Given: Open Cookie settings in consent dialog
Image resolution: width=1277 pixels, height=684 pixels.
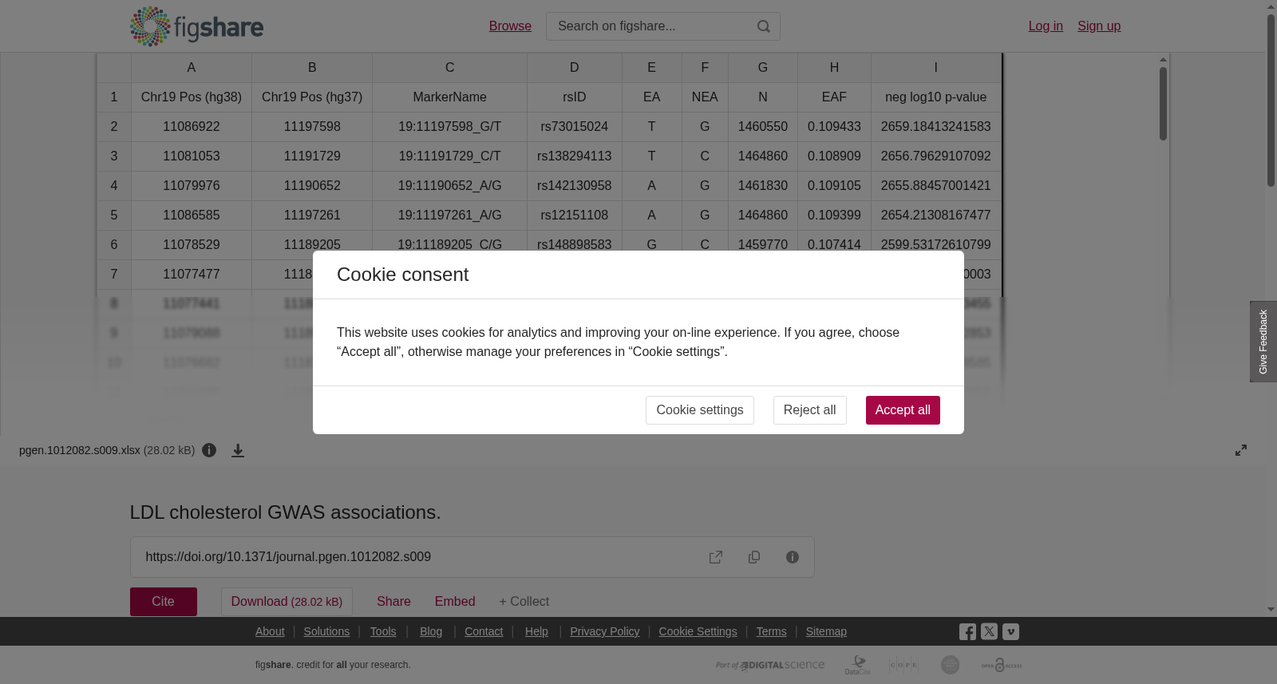Looking at the screenshot, I should click(x=699, y=410).
